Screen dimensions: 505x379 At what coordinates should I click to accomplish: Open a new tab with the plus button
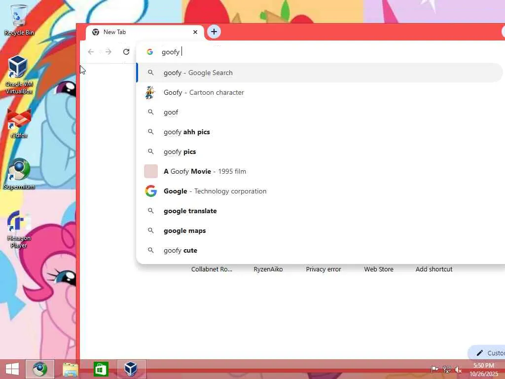214,32
